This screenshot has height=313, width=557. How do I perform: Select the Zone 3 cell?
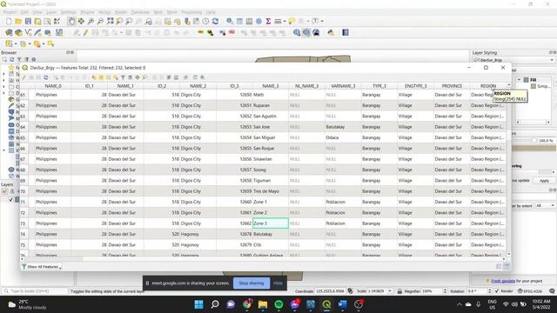point(271,223)
